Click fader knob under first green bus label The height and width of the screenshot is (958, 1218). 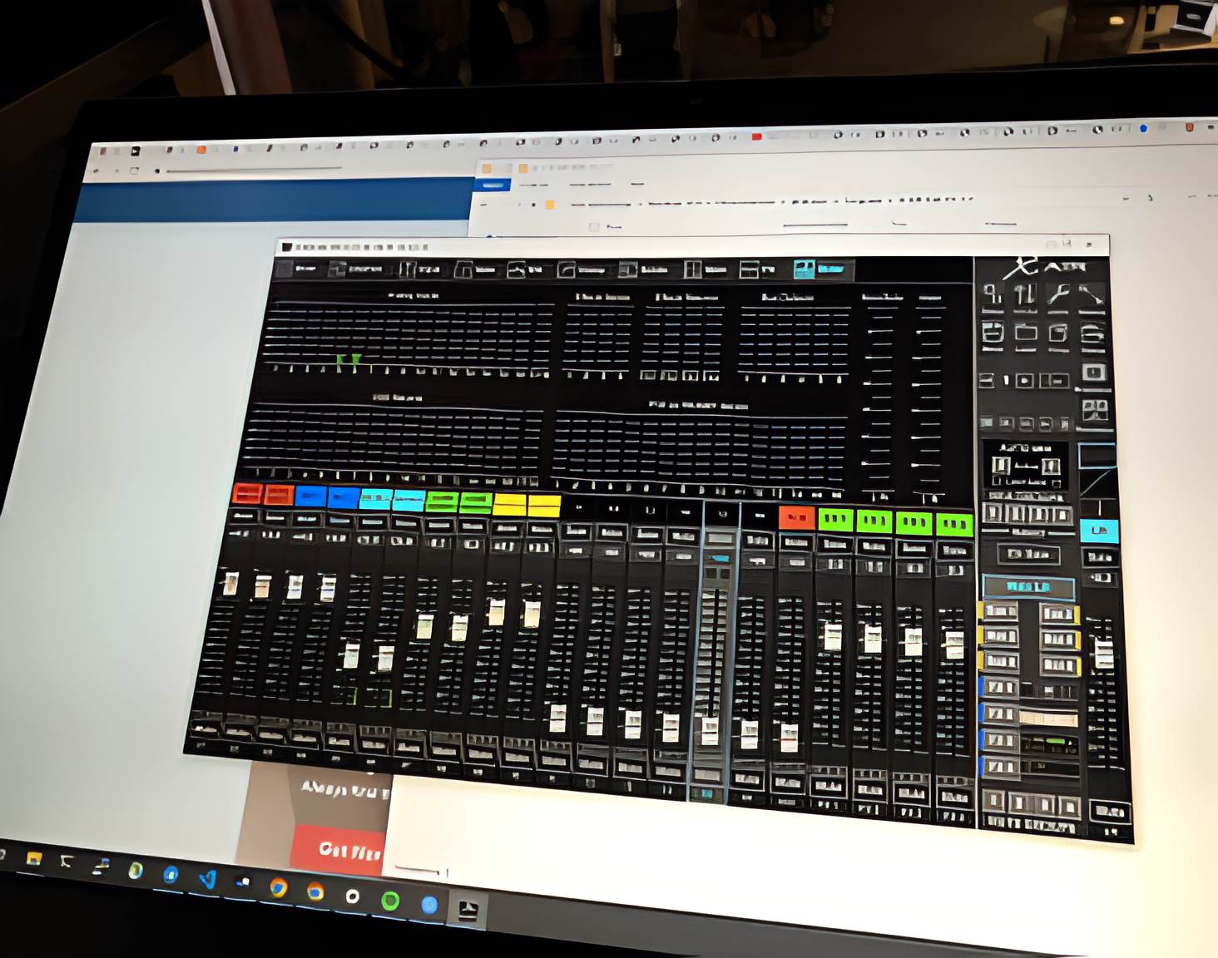tap(832, 636)
